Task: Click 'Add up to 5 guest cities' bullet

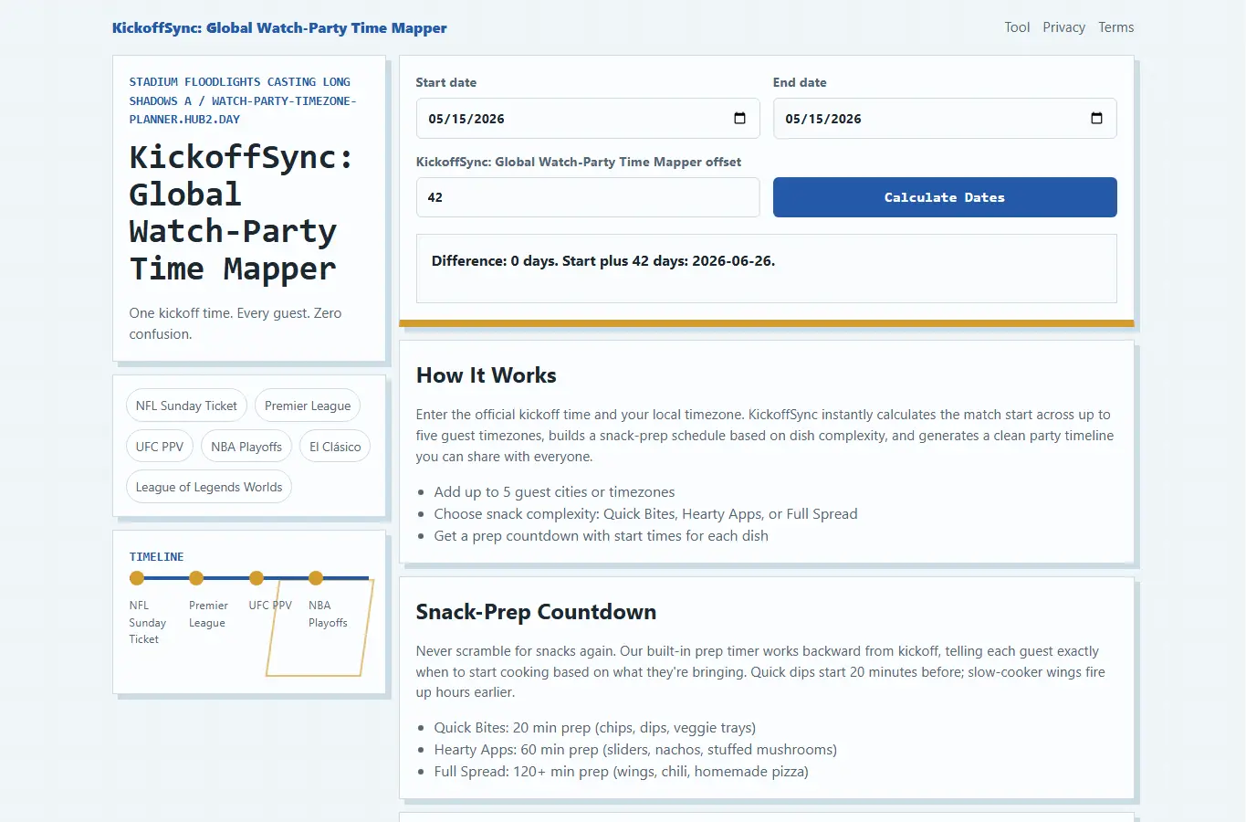Action: point(554,492)
